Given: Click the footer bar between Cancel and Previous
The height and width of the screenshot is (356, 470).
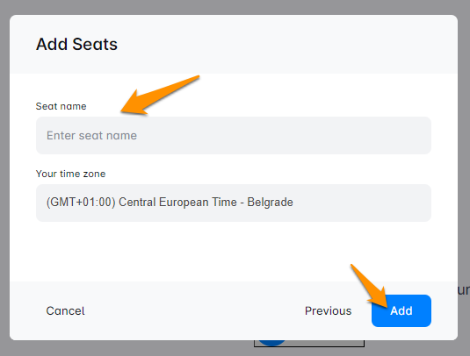Looking at the screenshot, I should pyautogui.click(x=195, y=310).
